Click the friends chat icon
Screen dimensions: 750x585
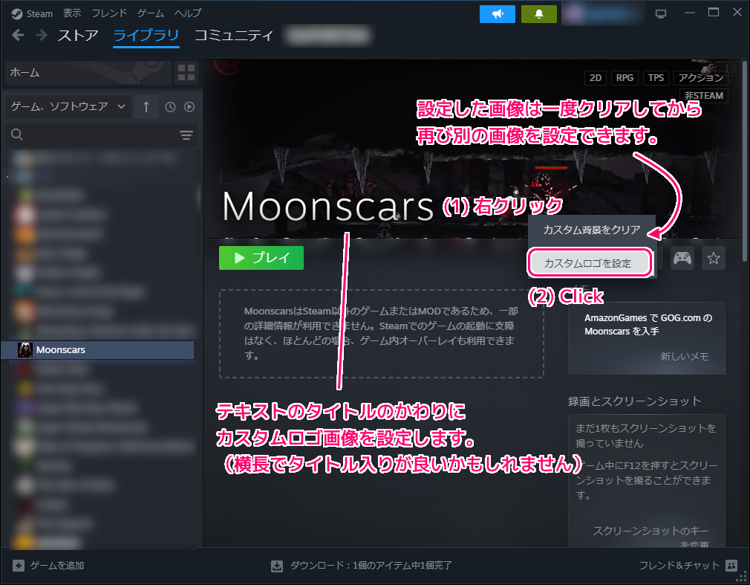pyautogui.click(x=731, y=566)
